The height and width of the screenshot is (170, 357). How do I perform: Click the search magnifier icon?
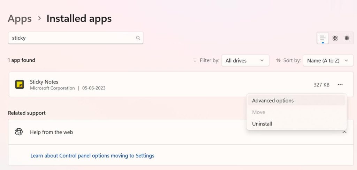coord(138,38)
